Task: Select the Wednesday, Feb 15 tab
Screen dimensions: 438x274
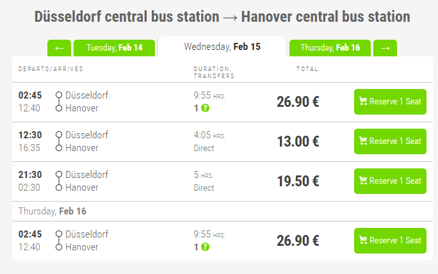Action: click(222, 47)
